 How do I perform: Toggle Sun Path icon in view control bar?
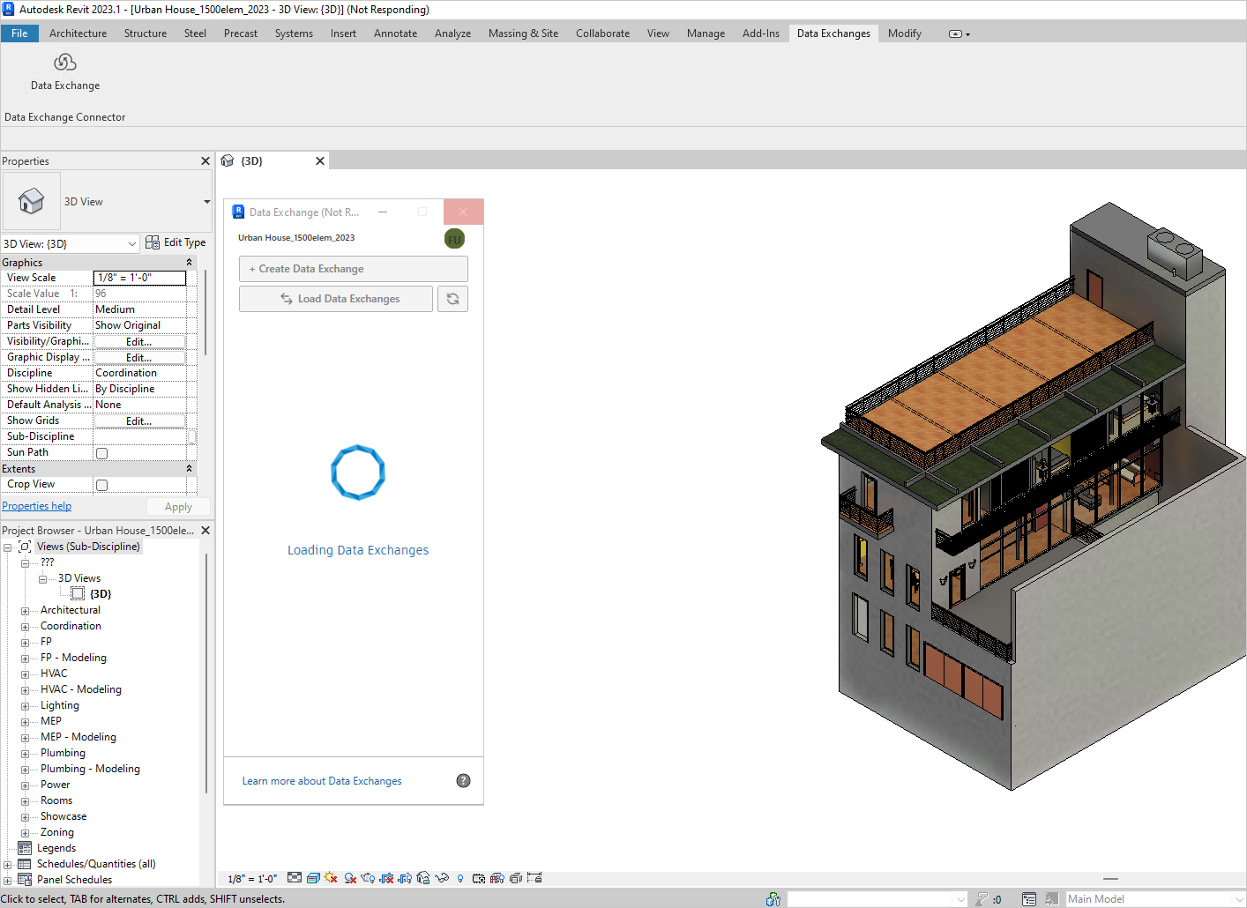click(x=331, y=878)
